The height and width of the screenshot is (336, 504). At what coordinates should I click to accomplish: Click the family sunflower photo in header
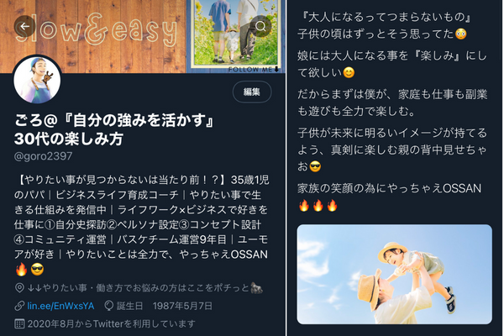(235, 33)
